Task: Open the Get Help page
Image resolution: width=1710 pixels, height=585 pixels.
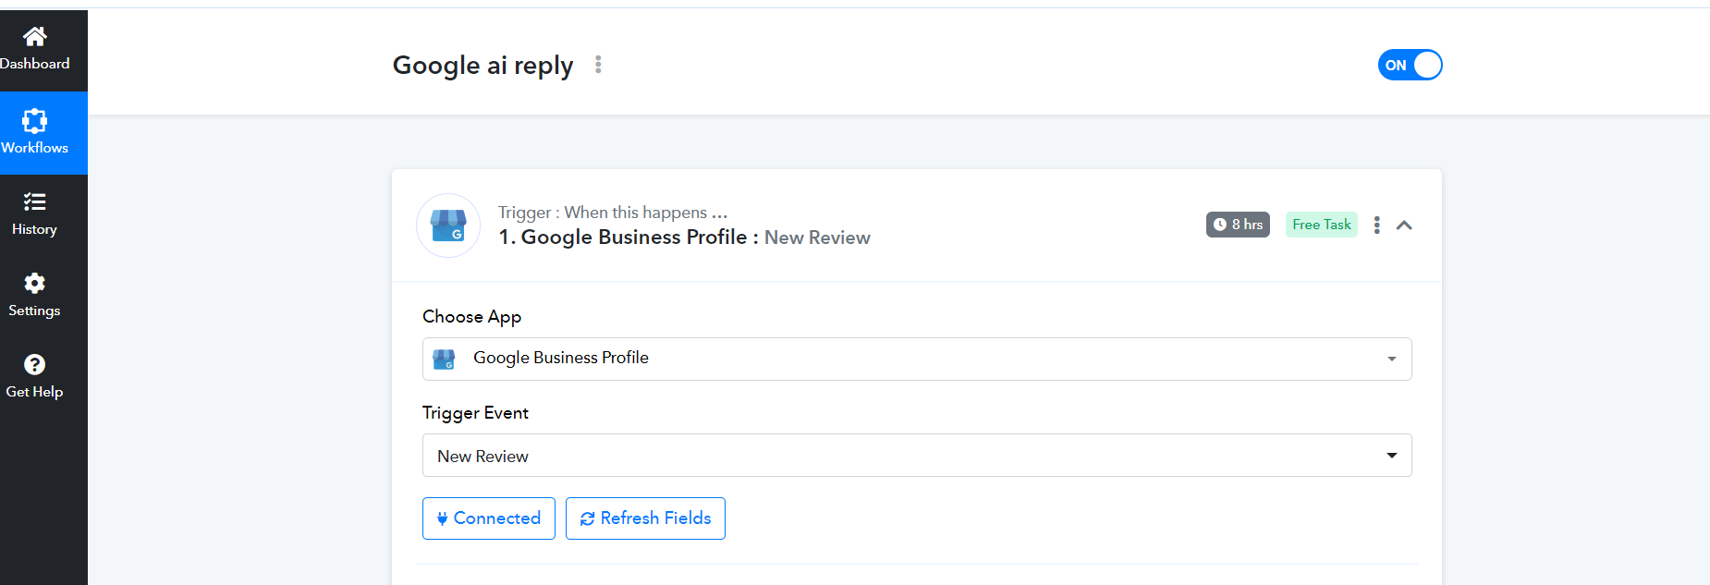Action: (x=34, y=377)
